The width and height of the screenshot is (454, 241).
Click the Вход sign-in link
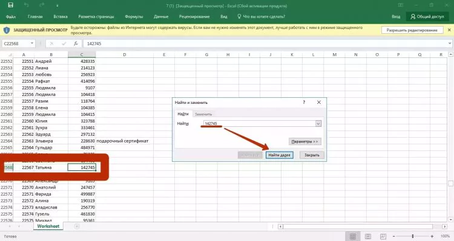click(396, 17)
